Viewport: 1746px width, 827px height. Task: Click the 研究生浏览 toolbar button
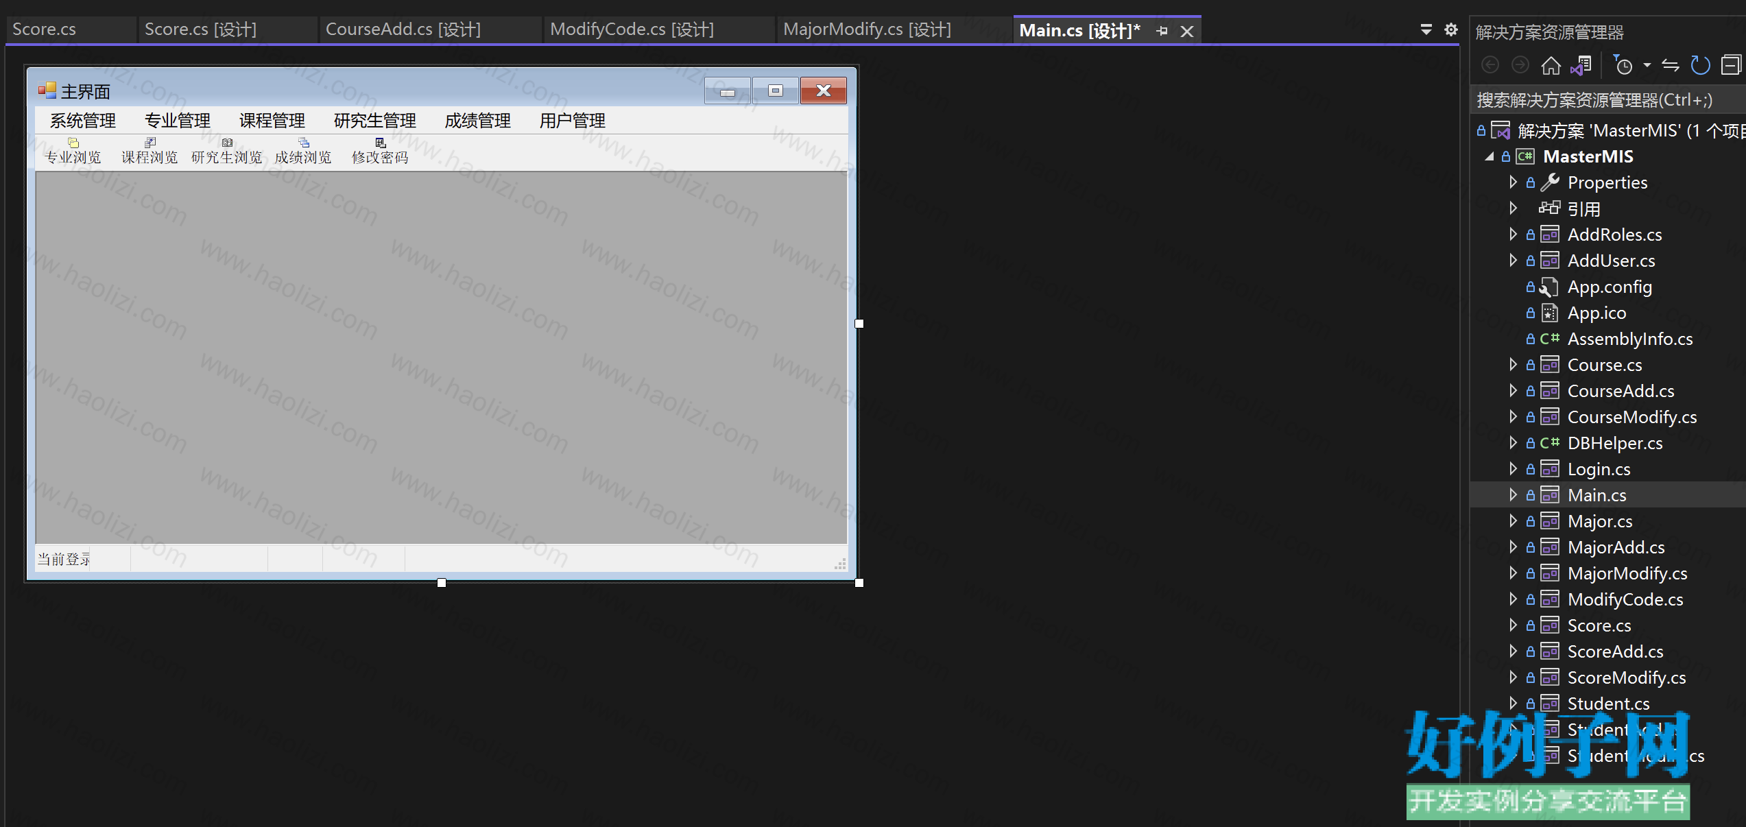227,152
